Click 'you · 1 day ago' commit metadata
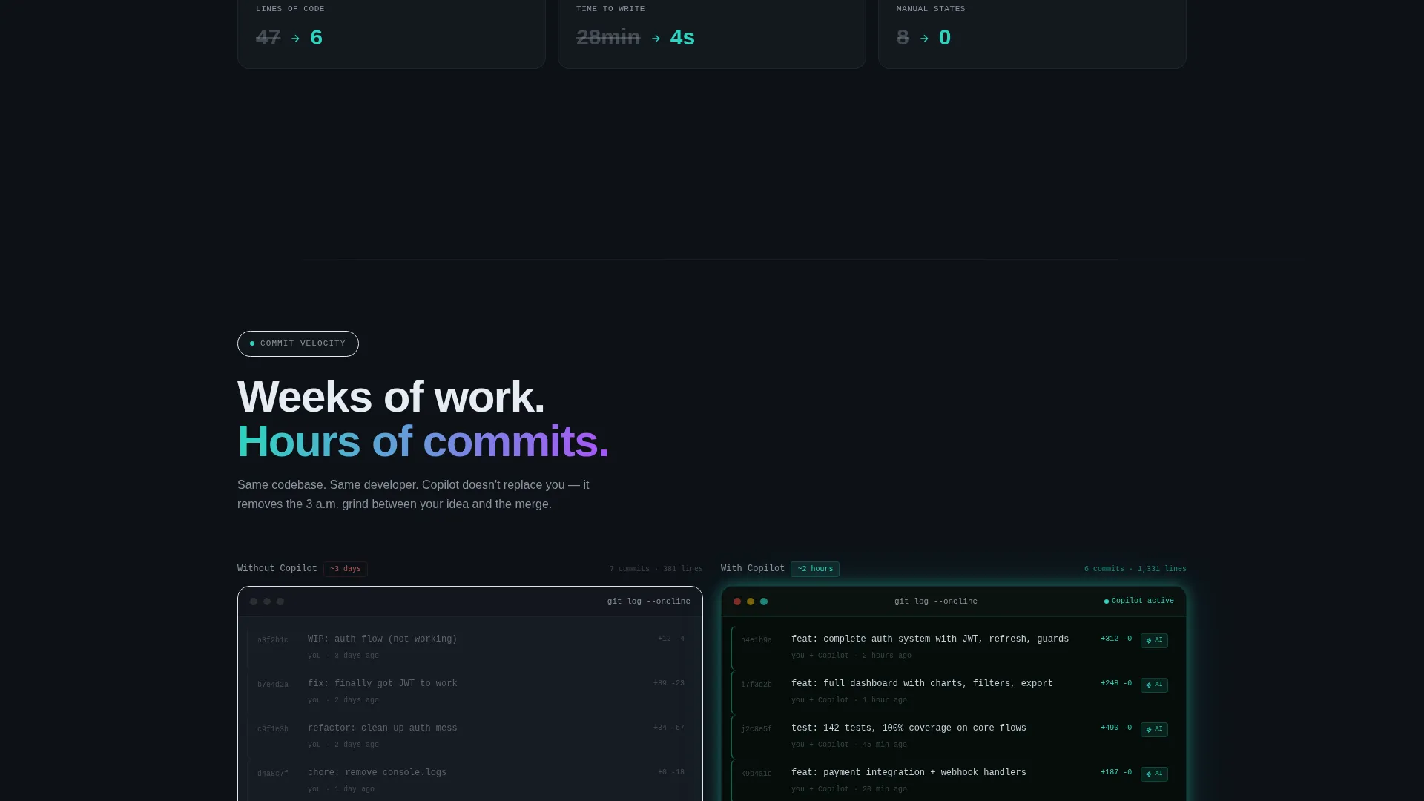 [x=341, y=789]
